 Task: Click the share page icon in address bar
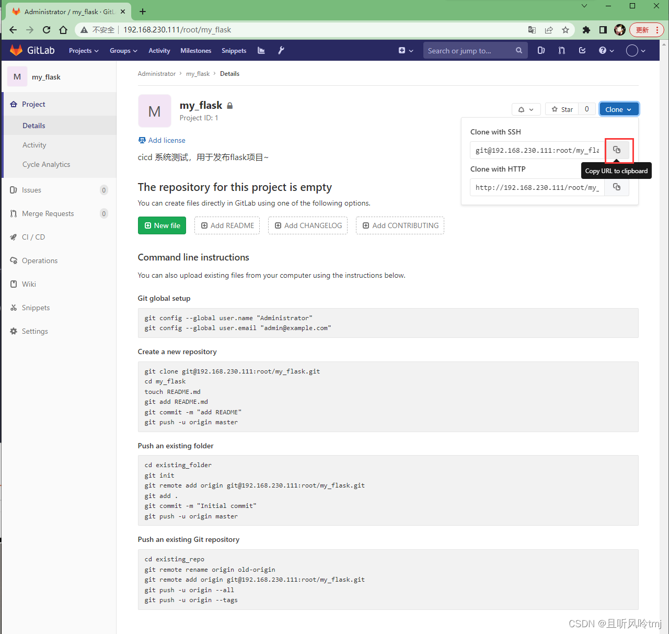pyautogui.click(x=549, y=30)
